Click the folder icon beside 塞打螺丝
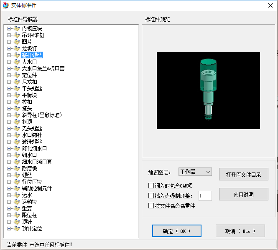 tap(17, 55)
